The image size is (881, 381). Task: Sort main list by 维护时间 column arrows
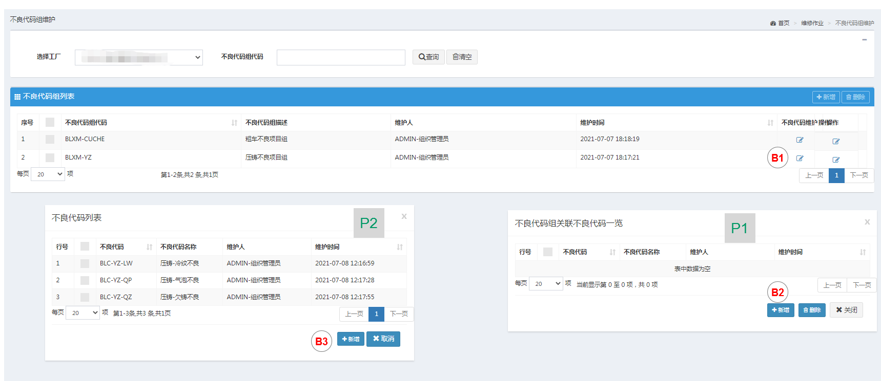point(770,123)
